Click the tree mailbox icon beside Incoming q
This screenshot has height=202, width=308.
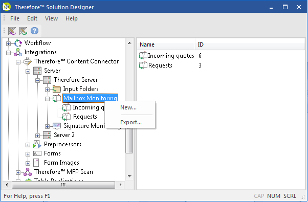67,107
